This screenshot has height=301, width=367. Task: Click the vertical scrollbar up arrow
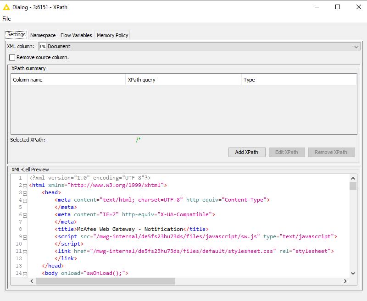(x=353, y=178)
